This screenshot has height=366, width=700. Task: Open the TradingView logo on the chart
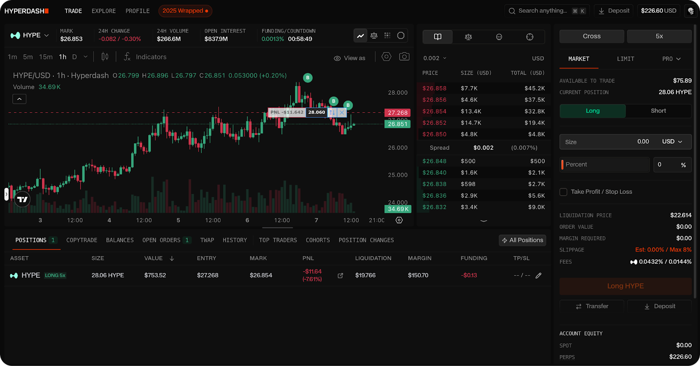(22, 200)
